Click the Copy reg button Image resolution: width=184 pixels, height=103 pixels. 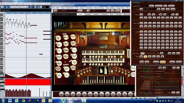[x=172, y=62]
